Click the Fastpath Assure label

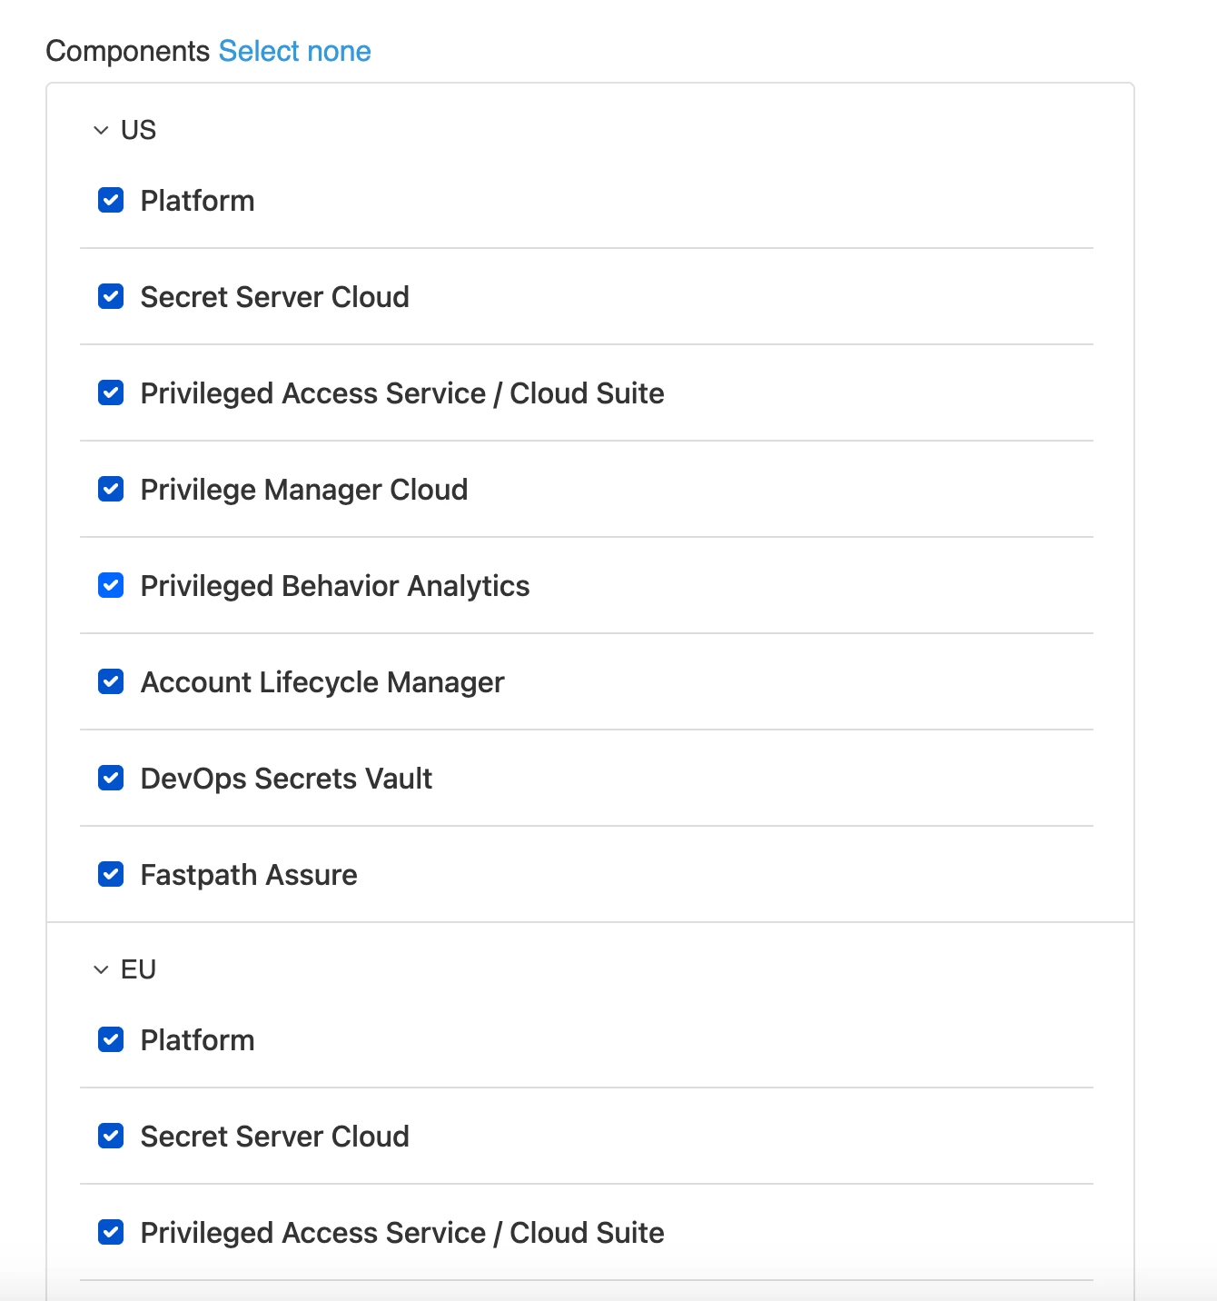249,875
